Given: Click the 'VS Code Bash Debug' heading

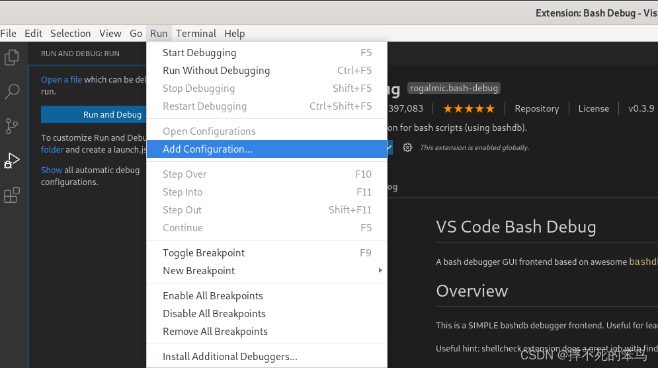Looking at the screenshot, I should (x=516, y=227).
